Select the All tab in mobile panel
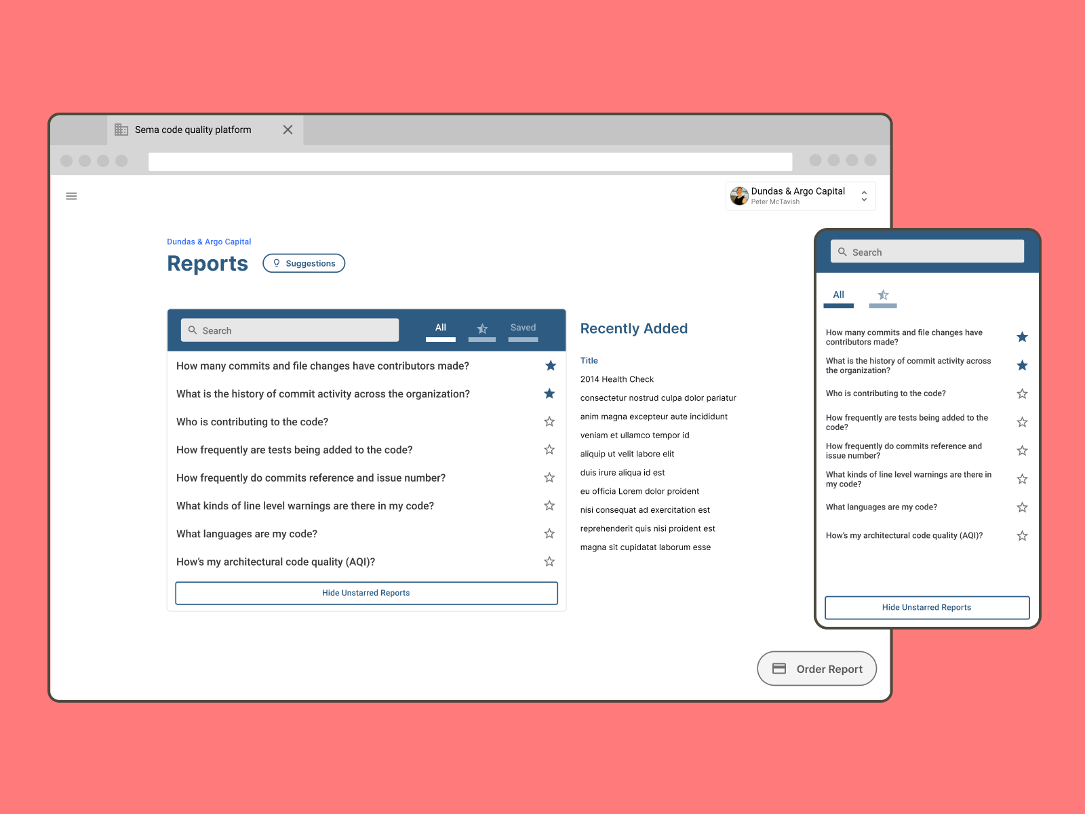The height and width of the screenshot is (814, 1085). 839,297
